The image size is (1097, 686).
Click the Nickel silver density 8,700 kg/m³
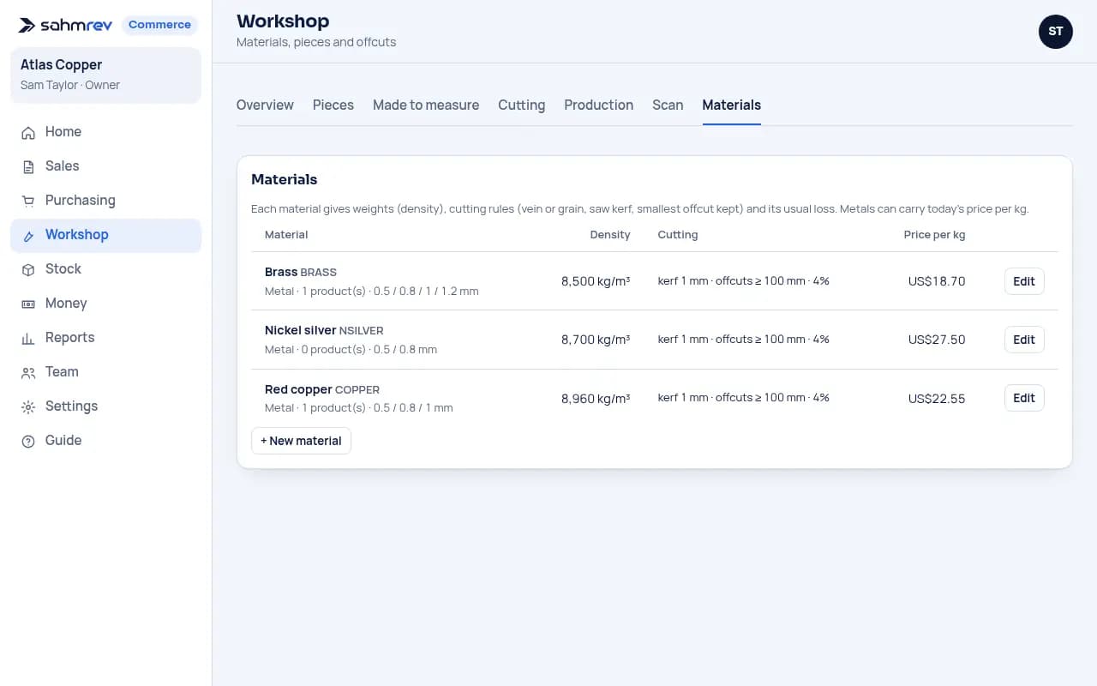[596, 340]
